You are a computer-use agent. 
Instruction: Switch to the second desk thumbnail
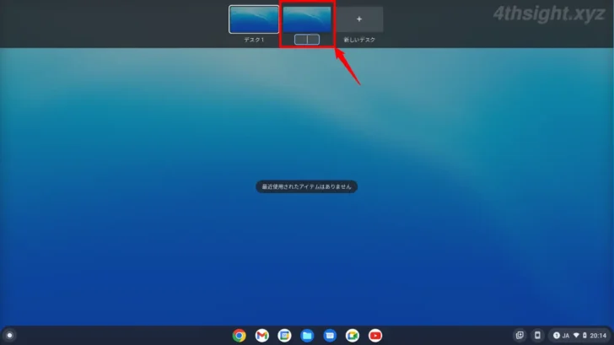(307, 19)
